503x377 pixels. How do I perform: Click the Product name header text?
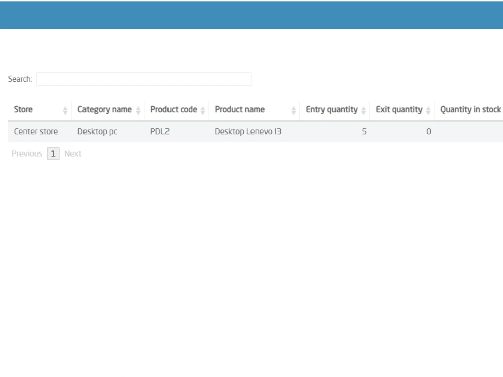click(239, 109)
